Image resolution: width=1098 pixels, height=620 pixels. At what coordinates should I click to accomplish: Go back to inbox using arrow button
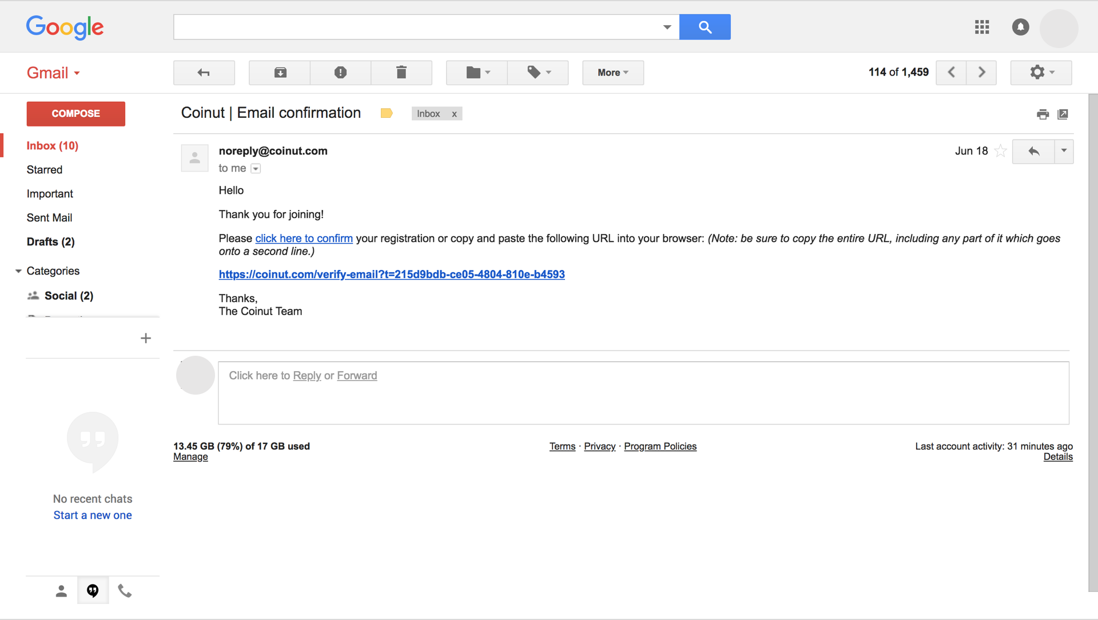(x=204, y=73)
